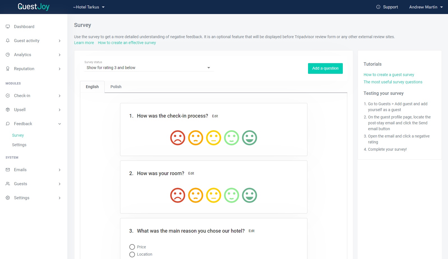The width and height of the screenshot is (448, 259).
Task: Open the Survey status dropdown
Action: 149,68
